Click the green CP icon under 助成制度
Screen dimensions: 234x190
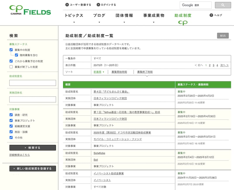[x=183, y=23]
